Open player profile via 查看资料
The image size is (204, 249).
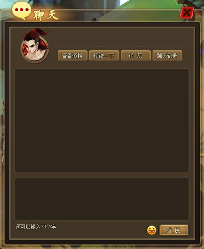pos(72,56)
